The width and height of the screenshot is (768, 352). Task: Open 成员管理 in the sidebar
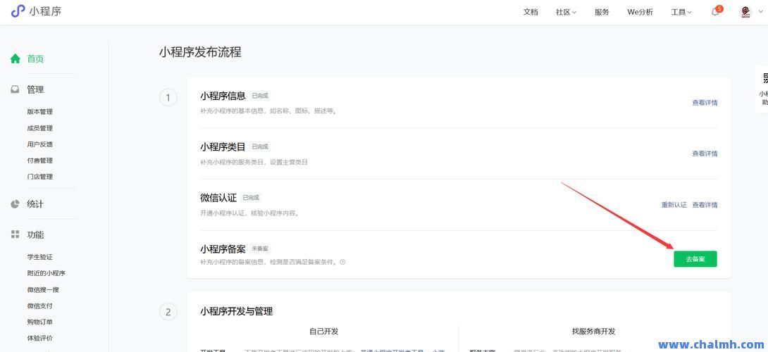[39, 128]
